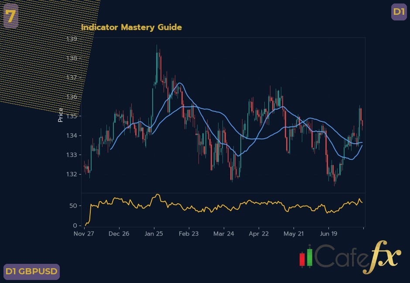This screenshot has width=410, height=283.
Task: Click the number 7 badge
Action: pos(11,16)
